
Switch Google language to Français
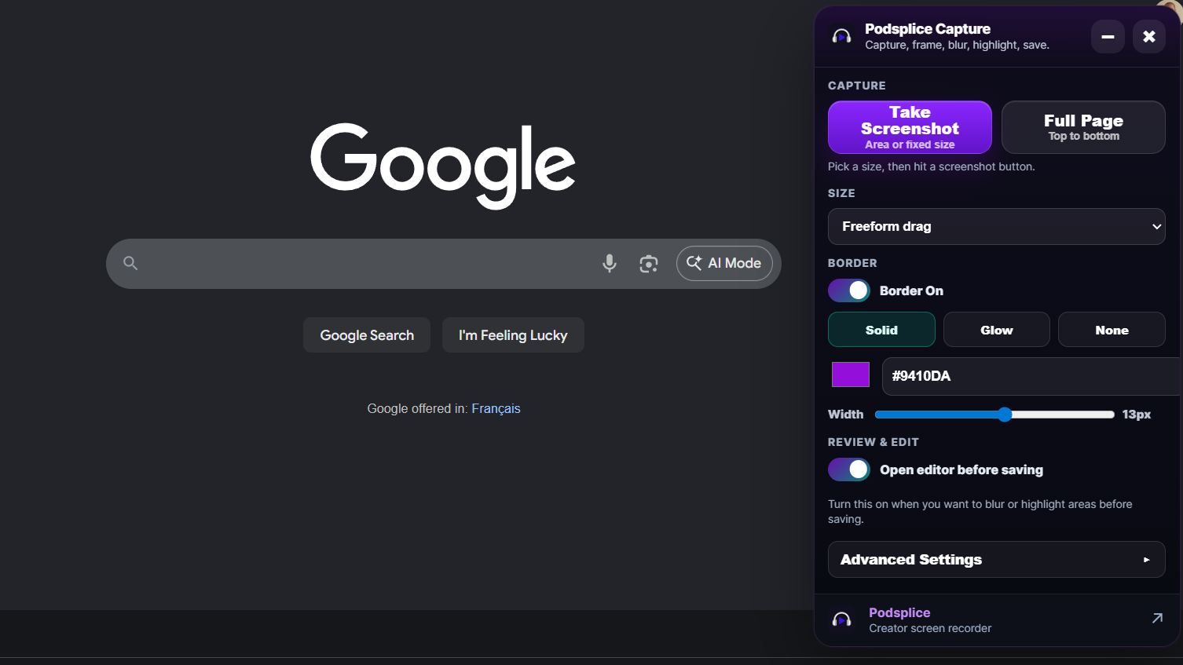pos(496,408)
